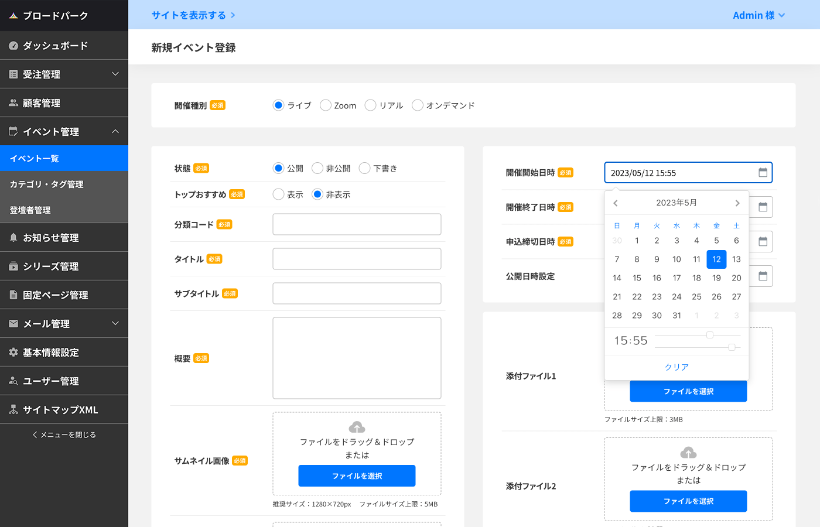Click calendar icon for 開催終了日時
This screenshot has width=820, height=527.
tap(763, 207)
